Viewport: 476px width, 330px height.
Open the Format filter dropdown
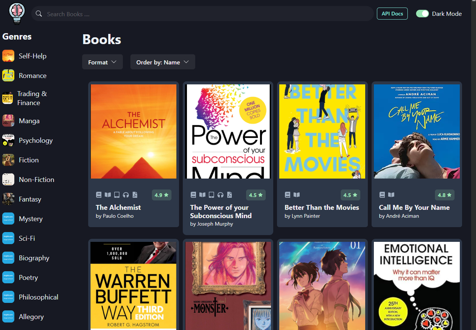click(102, 62)
